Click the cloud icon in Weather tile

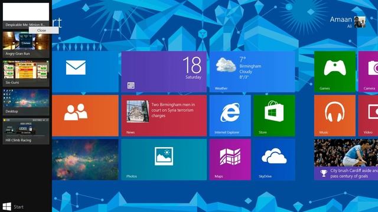coord(226,65)
